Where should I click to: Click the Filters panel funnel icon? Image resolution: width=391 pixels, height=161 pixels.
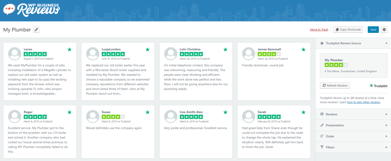pos(322,147)
